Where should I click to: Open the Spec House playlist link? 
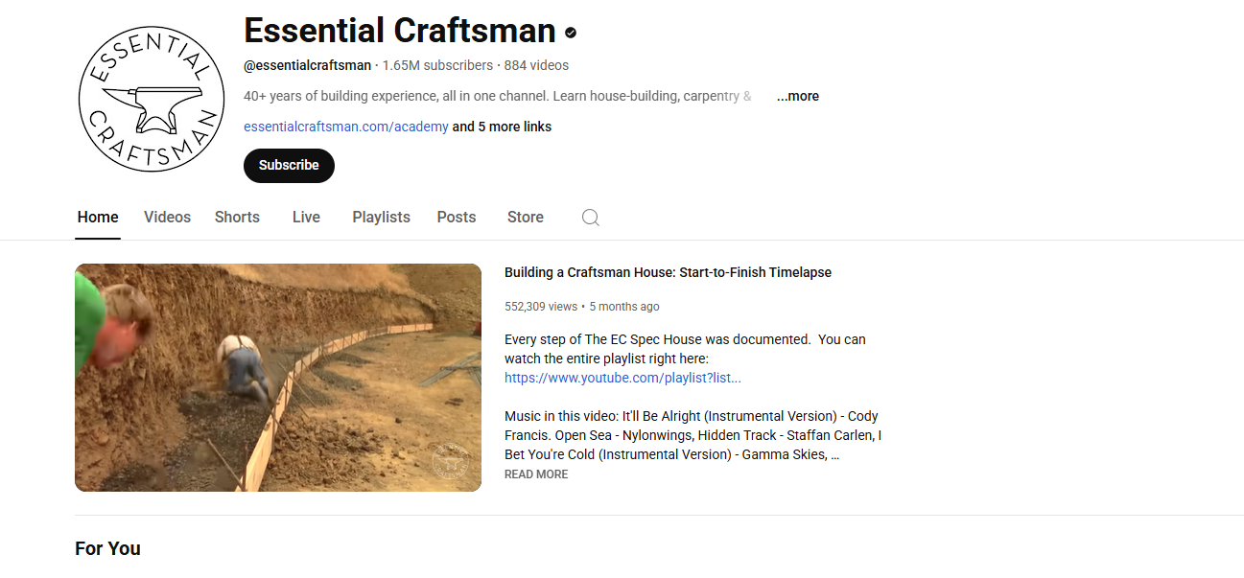coord(622,377)
